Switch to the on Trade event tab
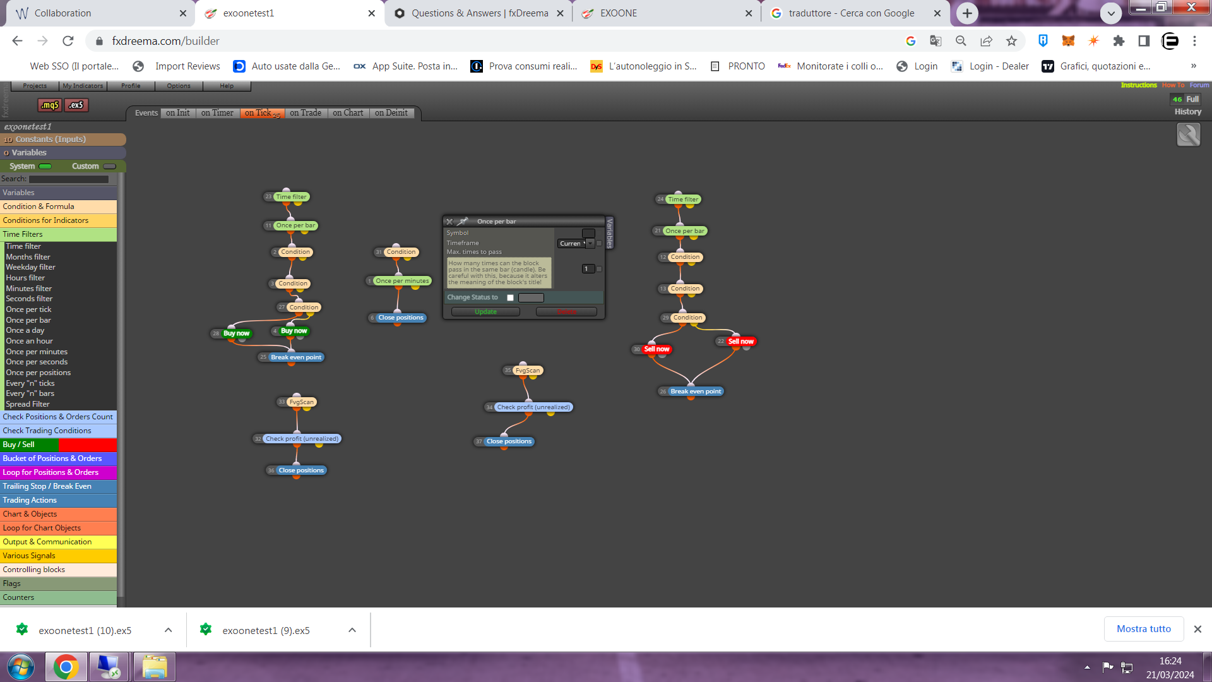The height and width of the screenshot is (682, 1212). pyautogui.click(x=306, y=113)
